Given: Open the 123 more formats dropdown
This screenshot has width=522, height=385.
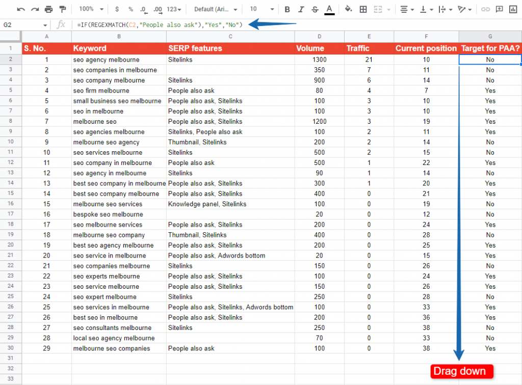Looking at the screenshot, I should coord(174,9).
